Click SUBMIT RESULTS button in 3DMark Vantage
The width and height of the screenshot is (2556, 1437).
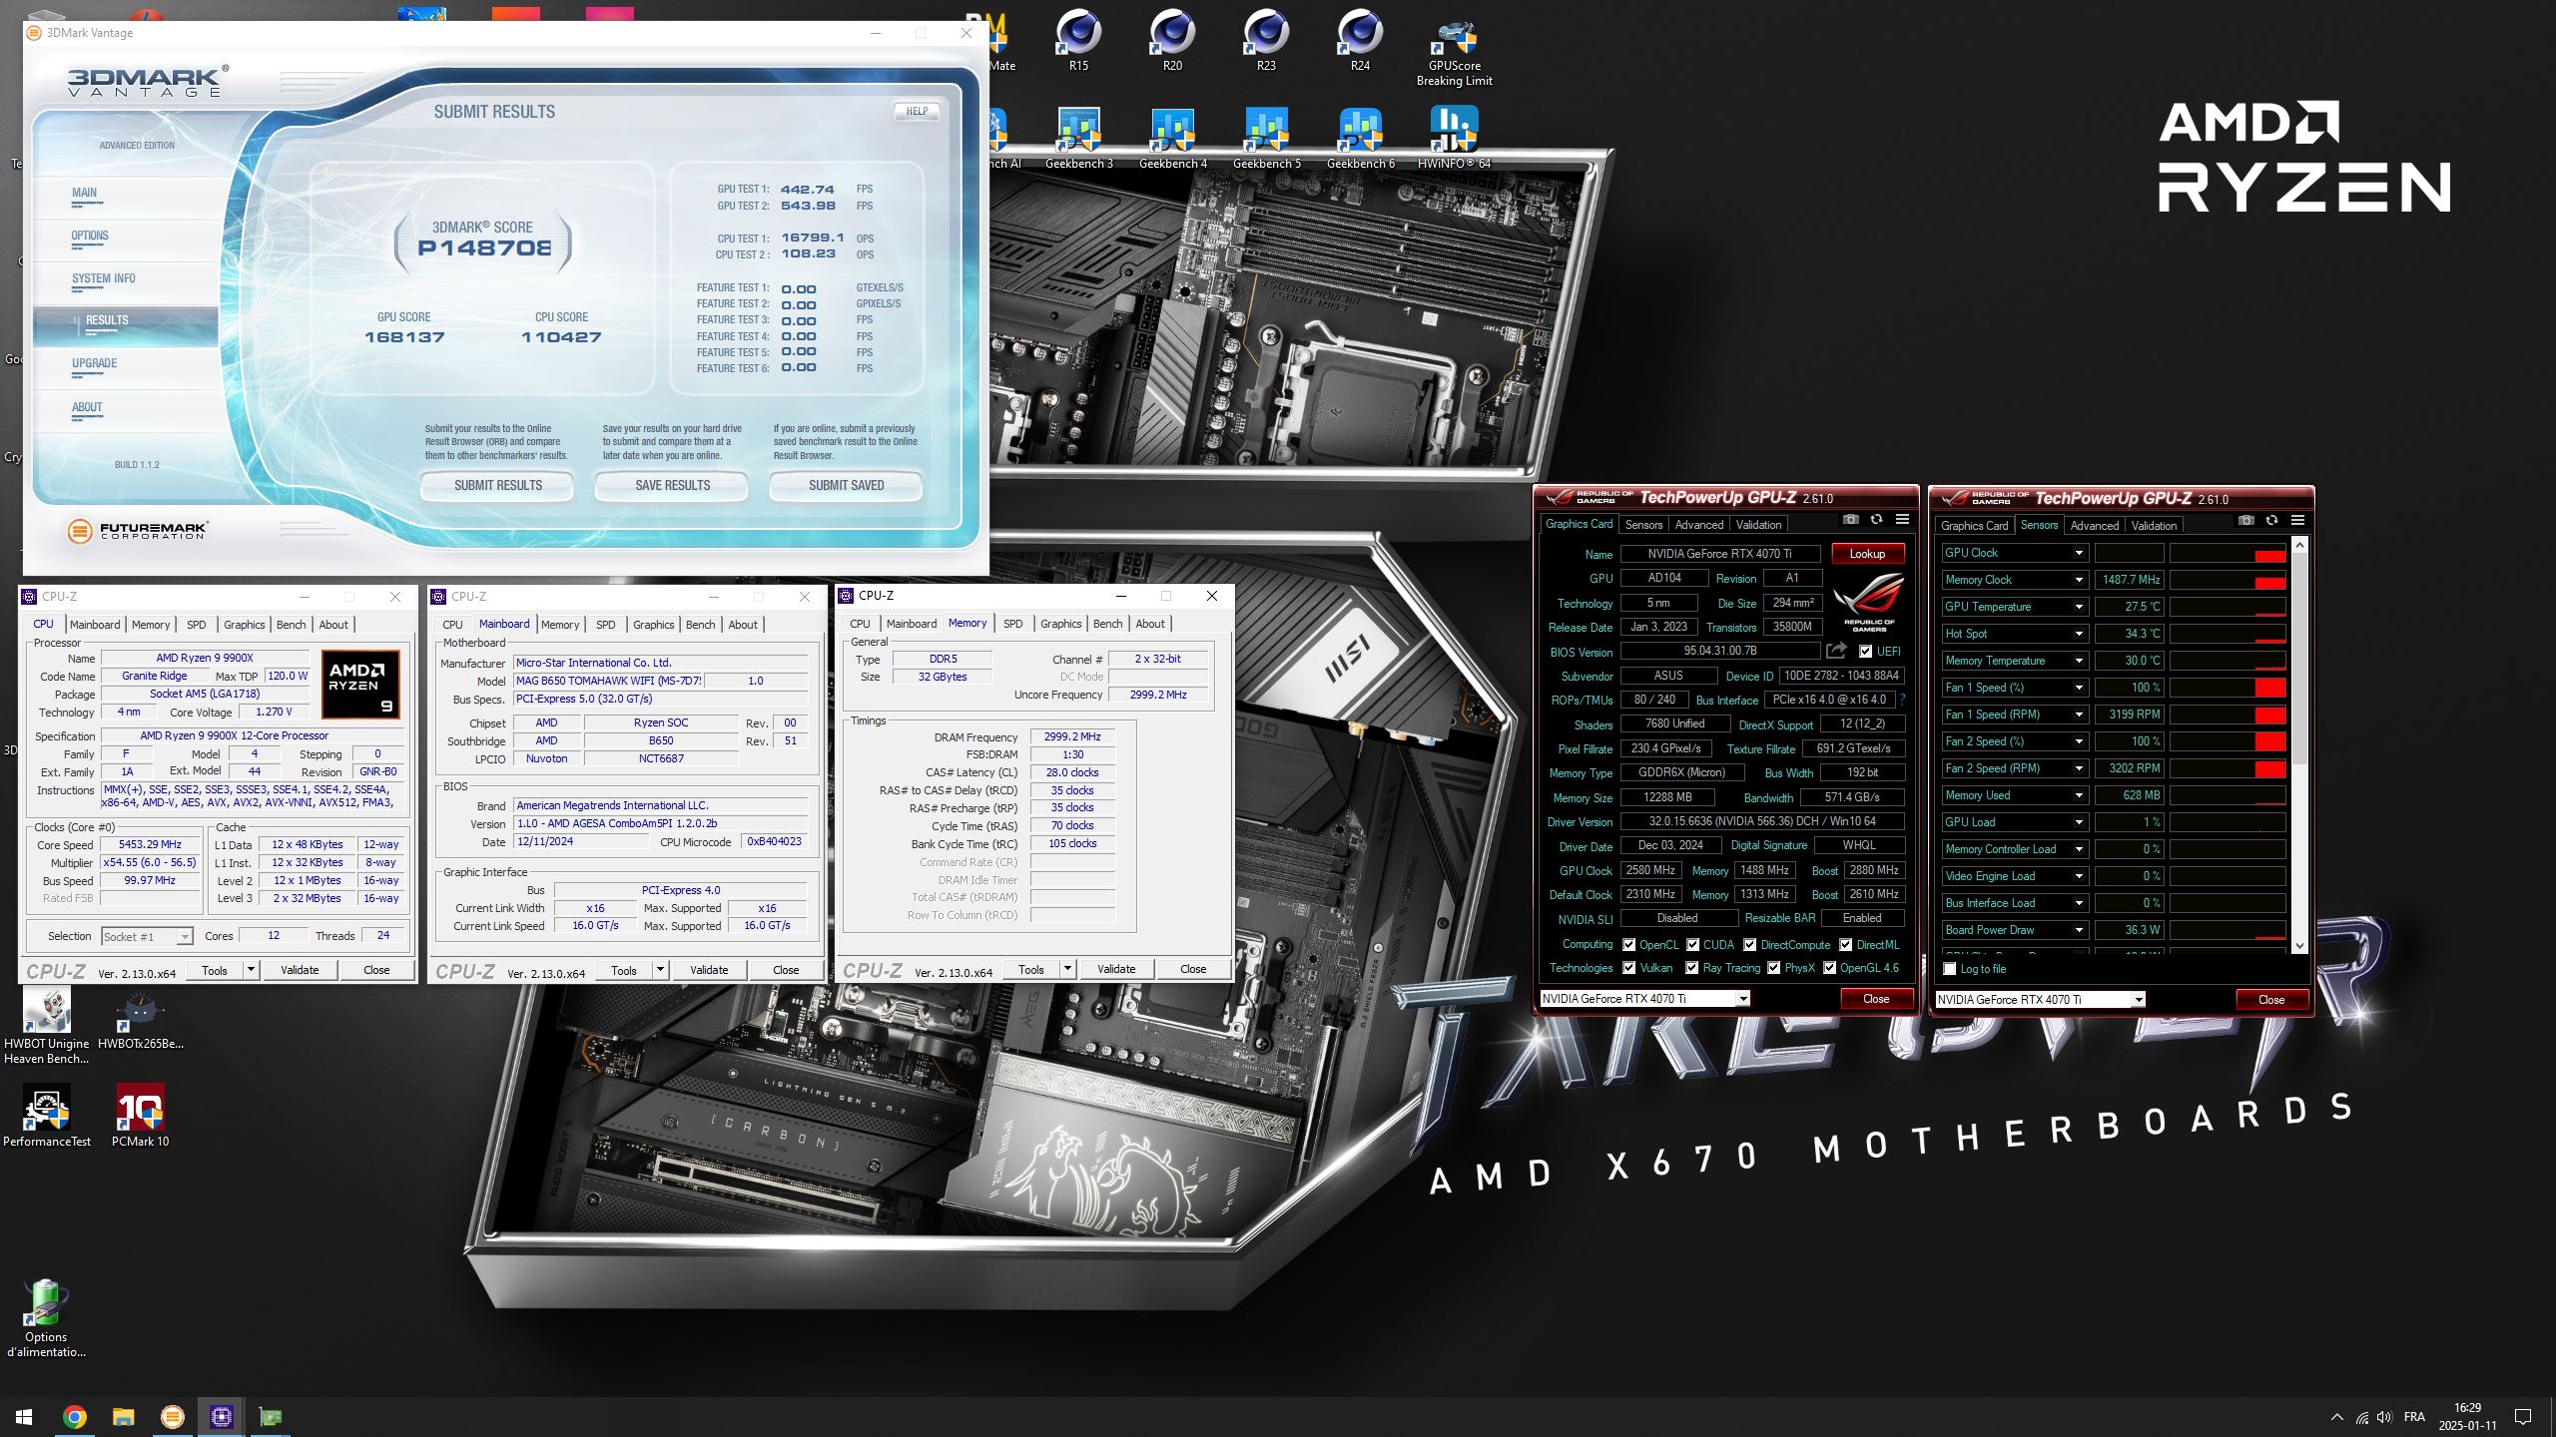pos(497,486)
